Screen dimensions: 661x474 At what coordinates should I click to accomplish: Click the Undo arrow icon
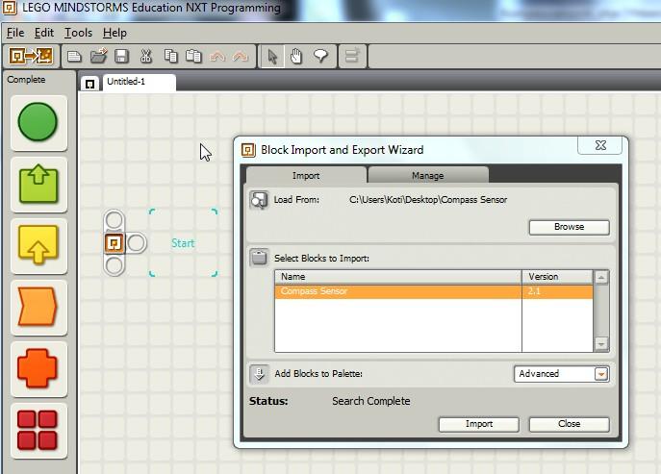(x=217, y=56)
